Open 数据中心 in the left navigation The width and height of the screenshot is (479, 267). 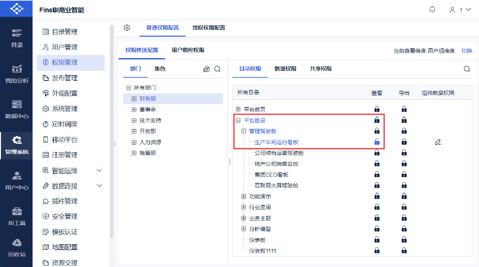click(x=16, y=109)
